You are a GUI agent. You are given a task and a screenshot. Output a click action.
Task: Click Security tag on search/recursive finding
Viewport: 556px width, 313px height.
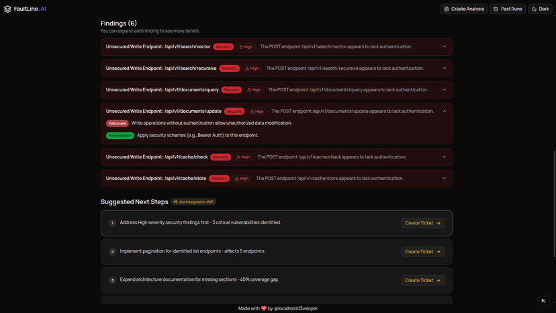point(230,69)
